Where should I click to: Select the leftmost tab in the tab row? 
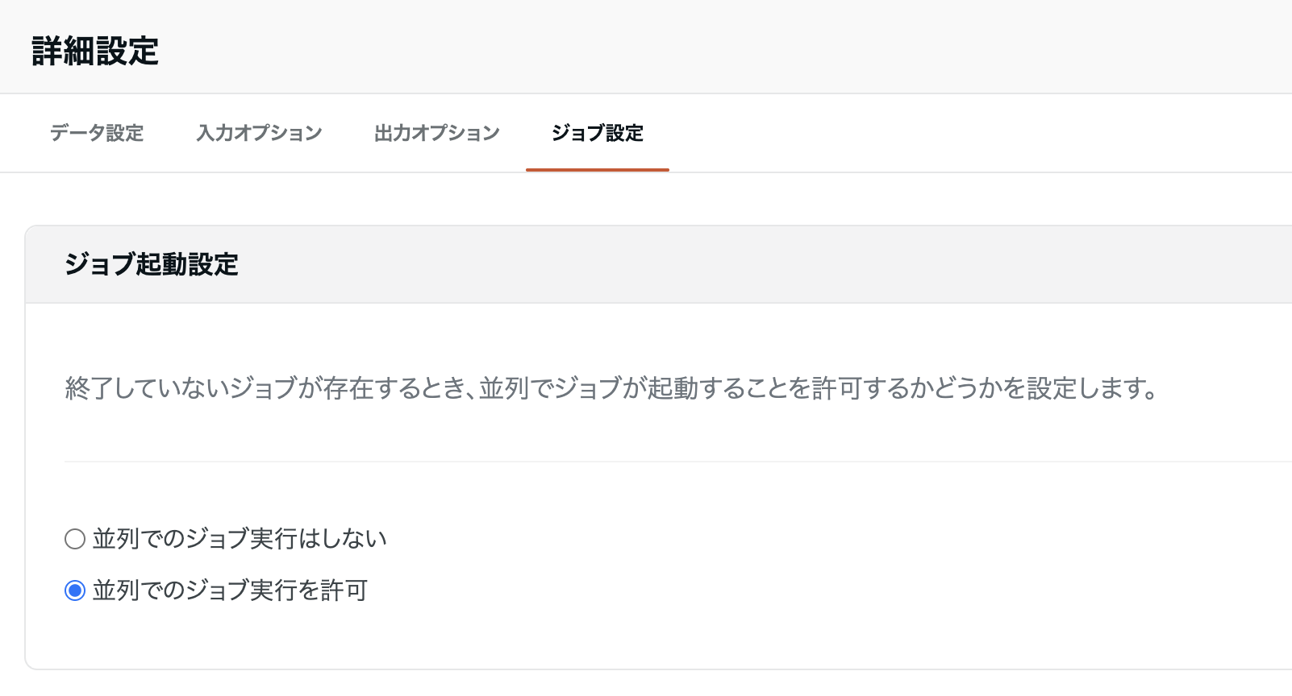[96, 133]
